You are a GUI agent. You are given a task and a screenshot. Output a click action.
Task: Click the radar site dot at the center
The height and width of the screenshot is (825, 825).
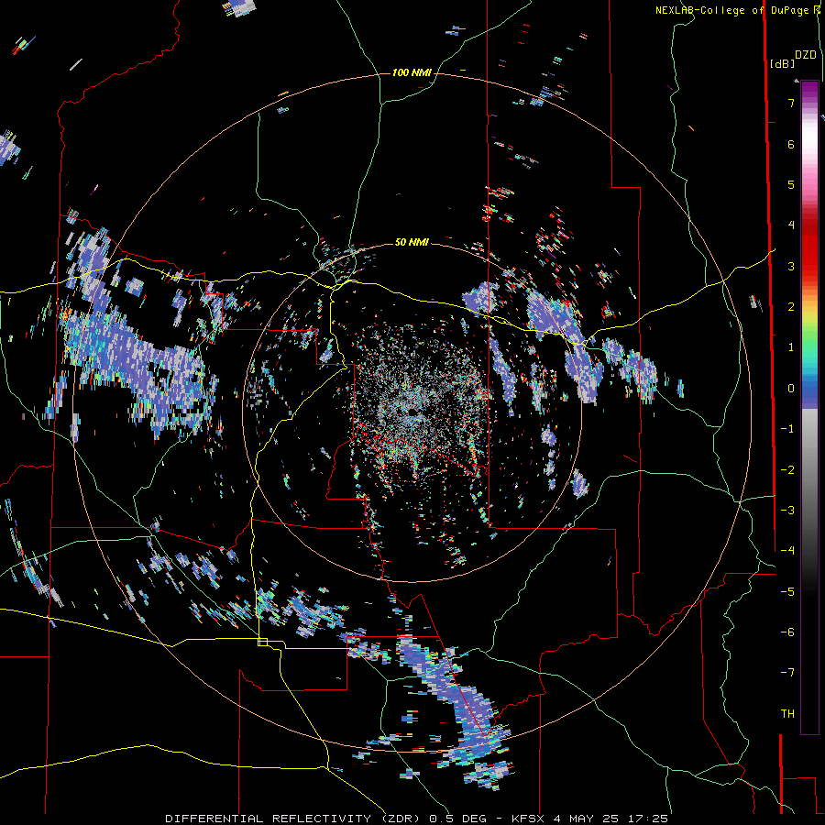[x=412, y=412]
